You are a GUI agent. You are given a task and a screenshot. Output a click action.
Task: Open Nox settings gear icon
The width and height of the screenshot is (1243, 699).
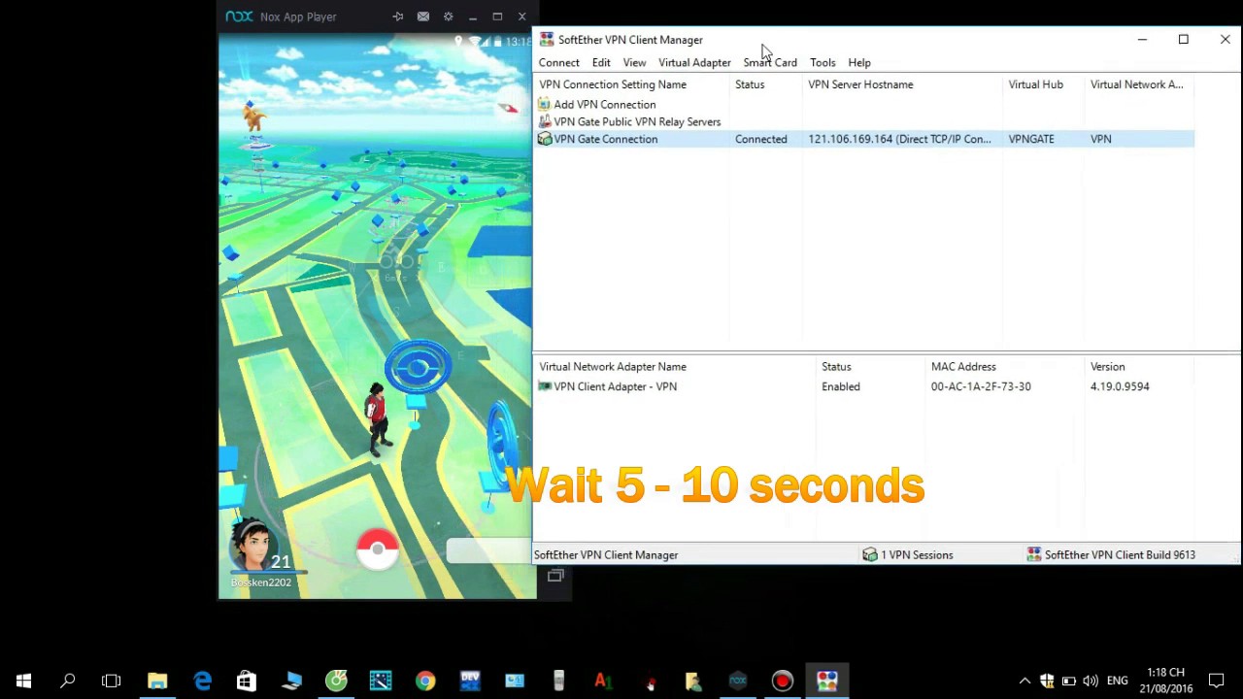click(448, 17)
